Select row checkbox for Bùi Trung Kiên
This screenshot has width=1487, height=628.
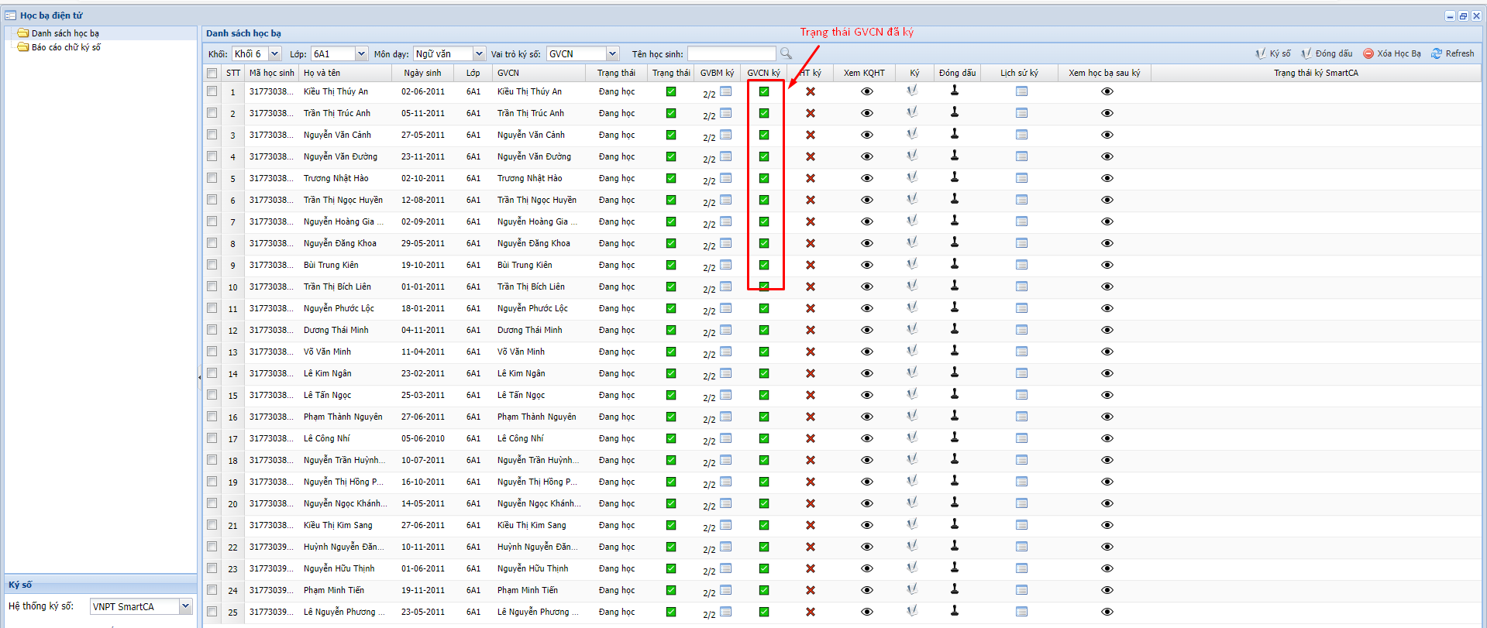click(212, 265)
